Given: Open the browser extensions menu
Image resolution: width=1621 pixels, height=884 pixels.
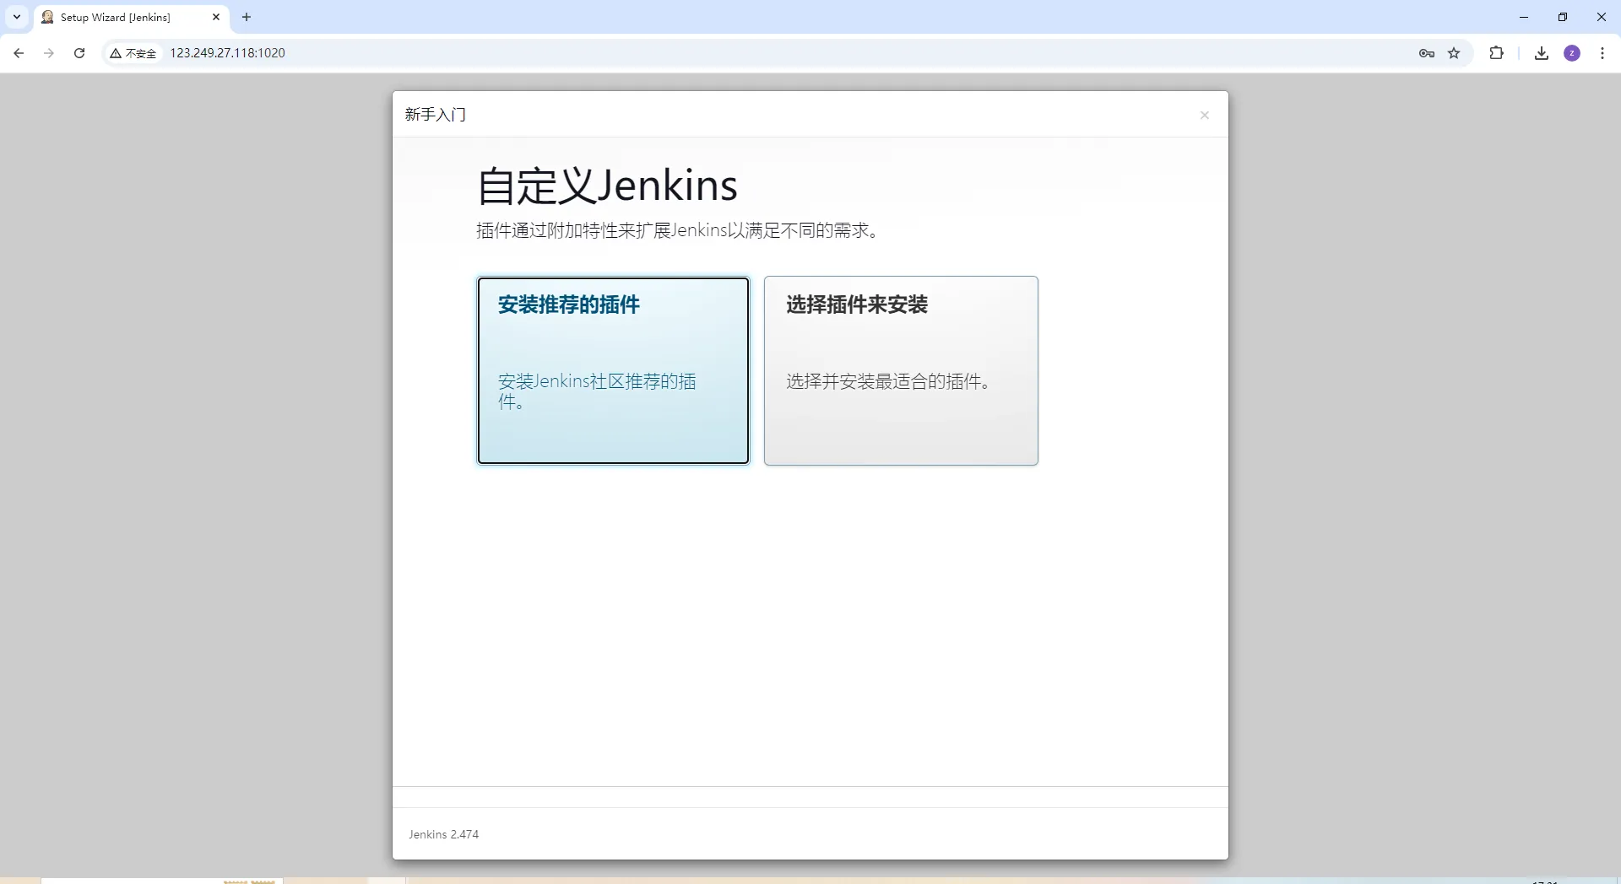Looking at the screenshot, I should [x=1496, y=53].
